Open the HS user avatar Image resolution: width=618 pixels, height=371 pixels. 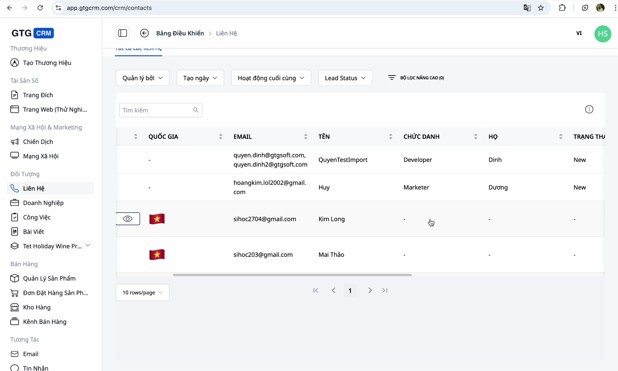click(x=603, y=34)
